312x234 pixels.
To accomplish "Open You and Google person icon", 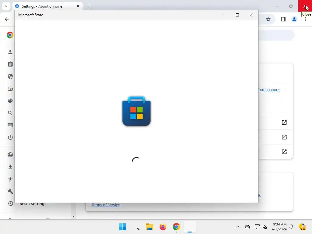I will coord(10,52).
